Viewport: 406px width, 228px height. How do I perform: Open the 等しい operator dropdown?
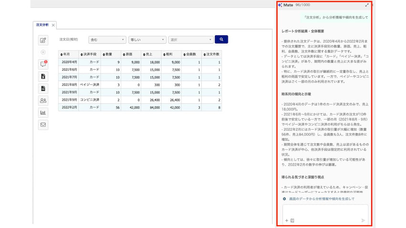point(147,40)
